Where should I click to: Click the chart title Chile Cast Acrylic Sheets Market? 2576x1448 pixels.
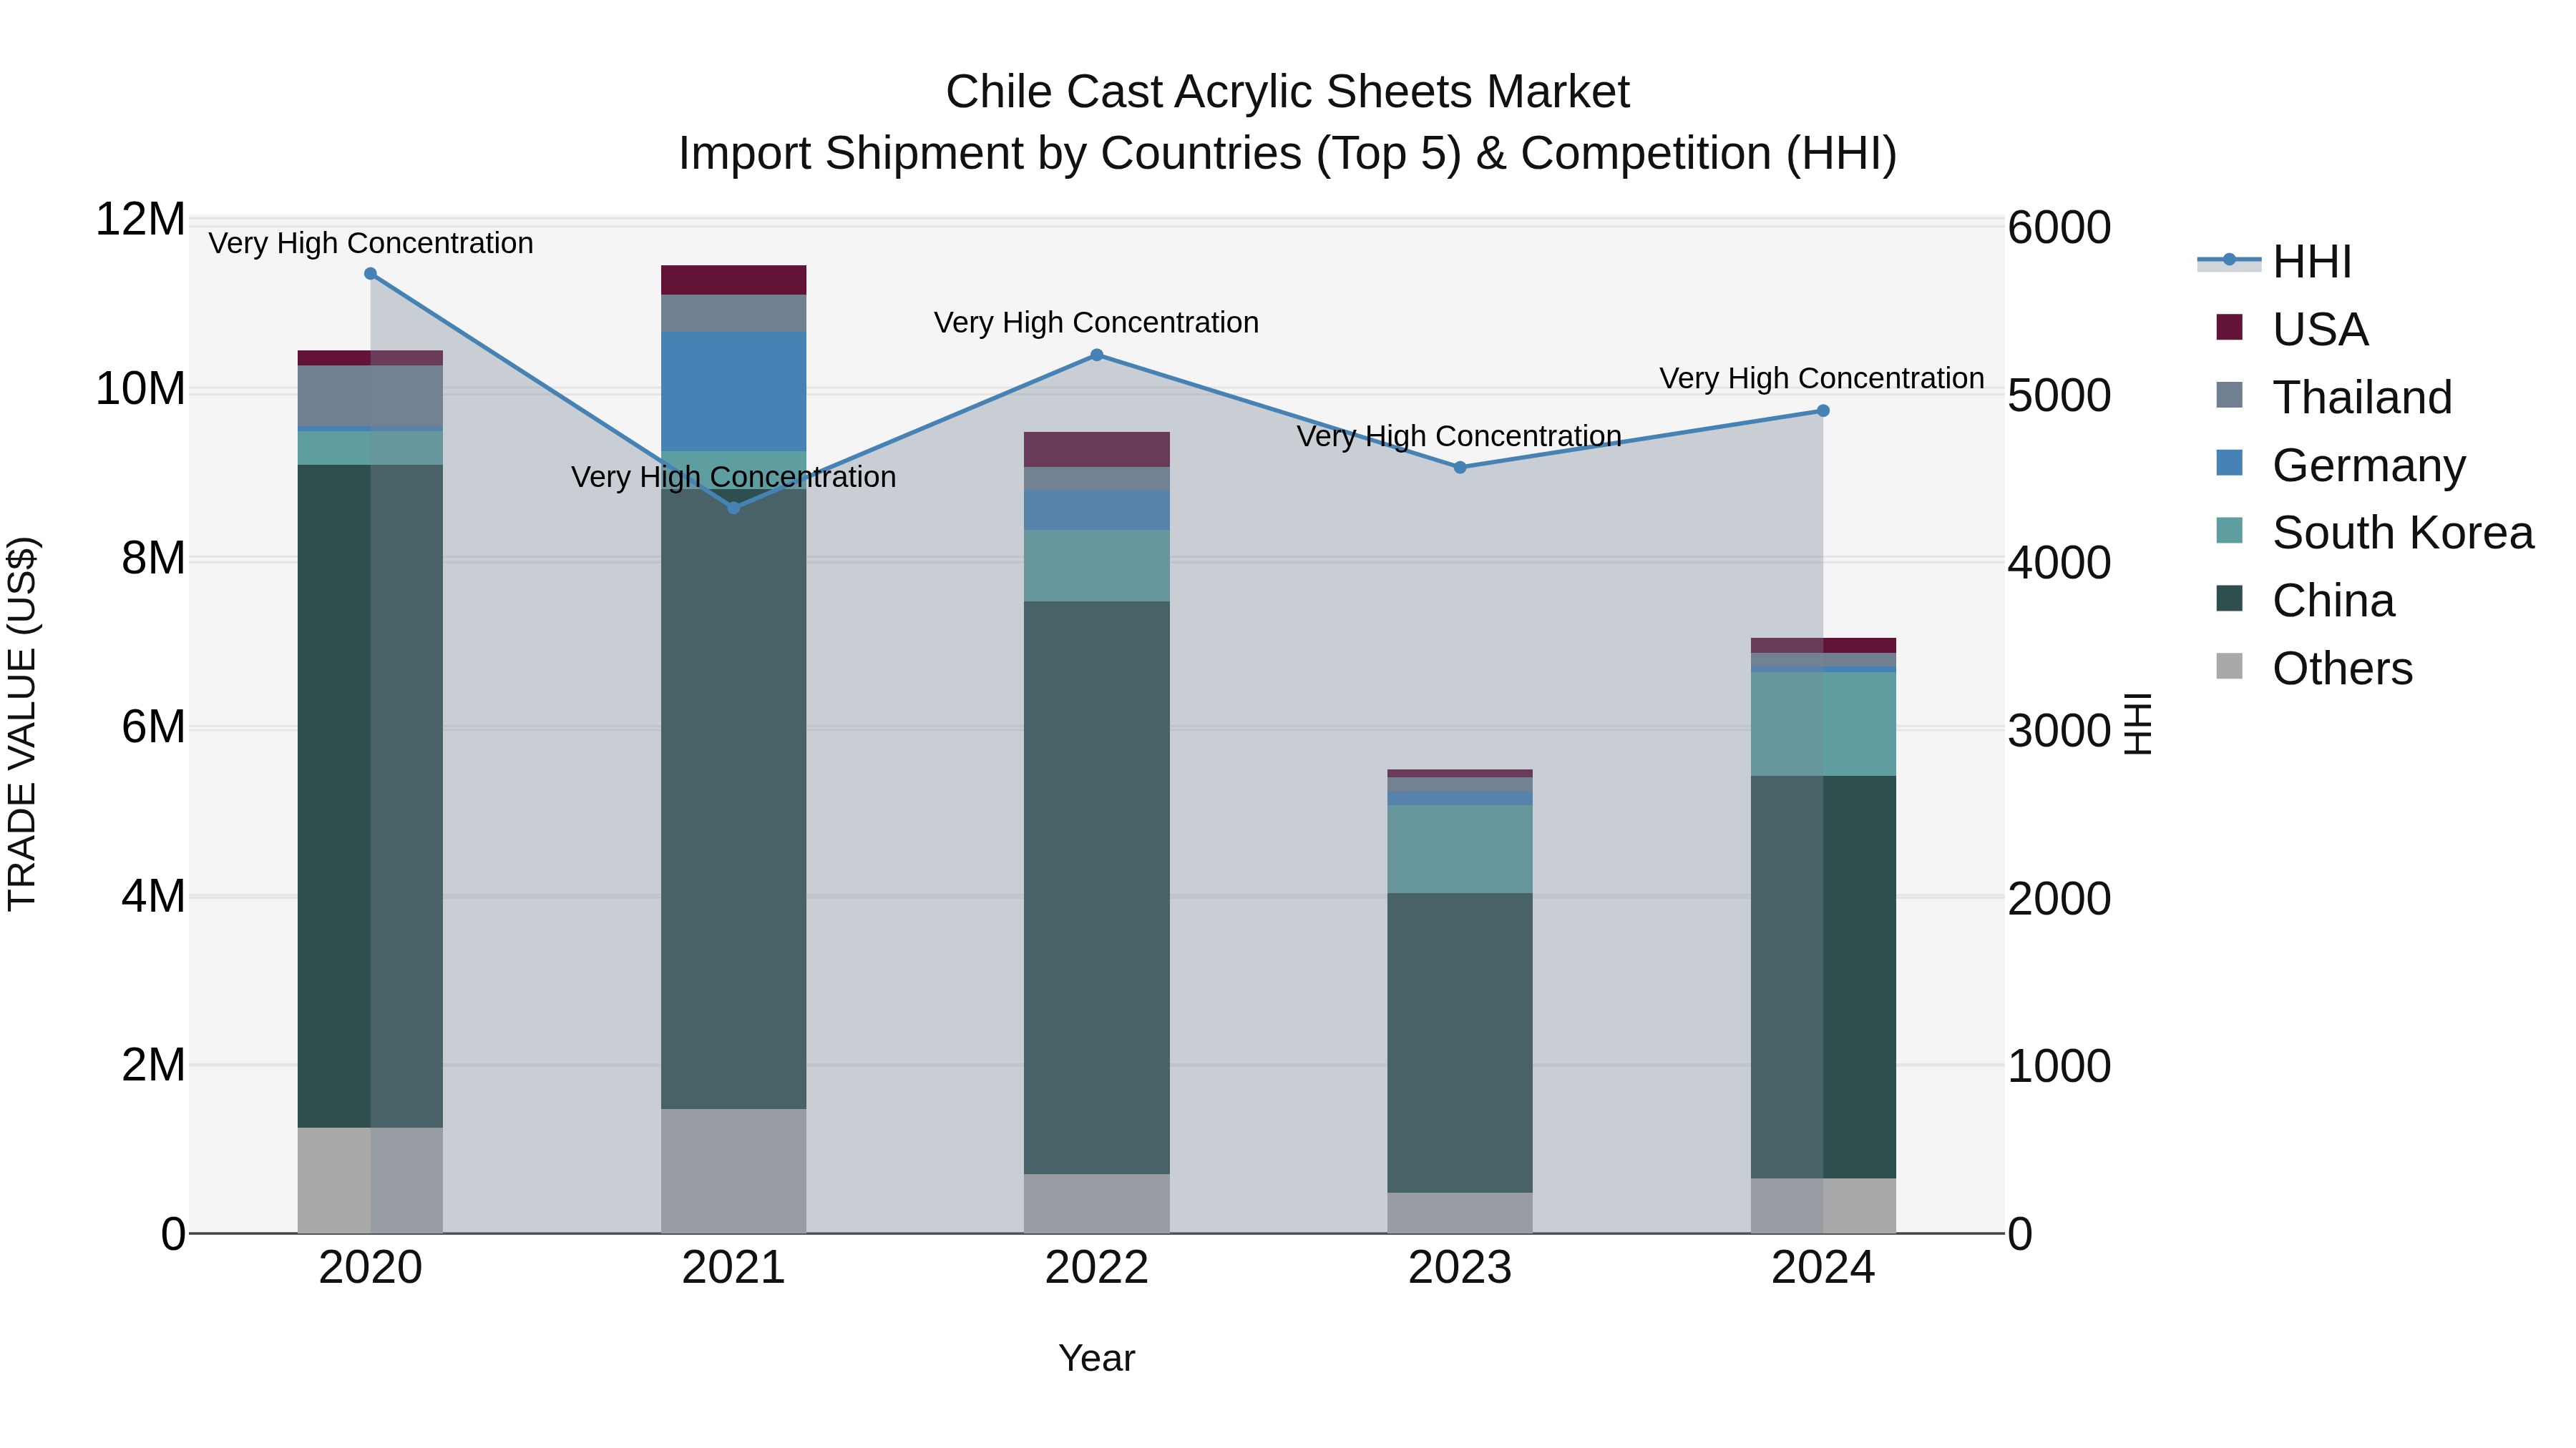[x=1288, y=92]
